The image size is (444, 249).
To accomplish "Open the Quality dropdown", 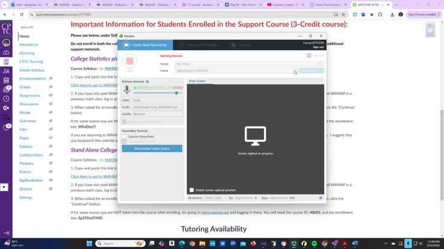I will (157, 114).
